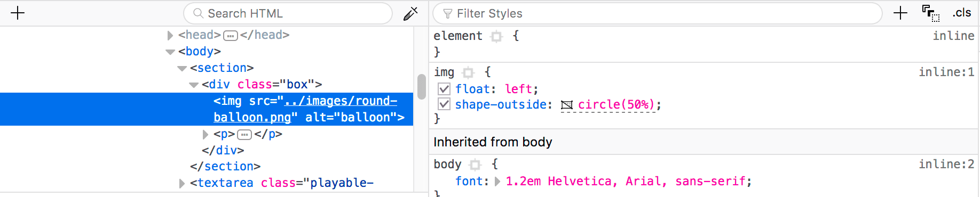Toggle the pseudo-class panel icon

[931, 13]
